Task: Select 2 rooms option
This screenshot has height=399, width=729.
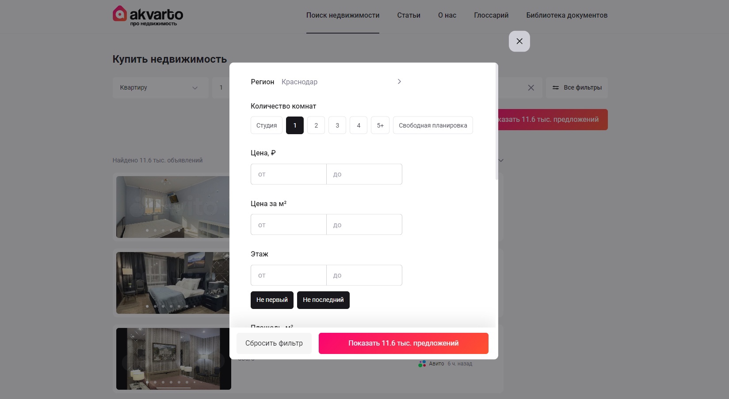Action: (x=316, y=125)
